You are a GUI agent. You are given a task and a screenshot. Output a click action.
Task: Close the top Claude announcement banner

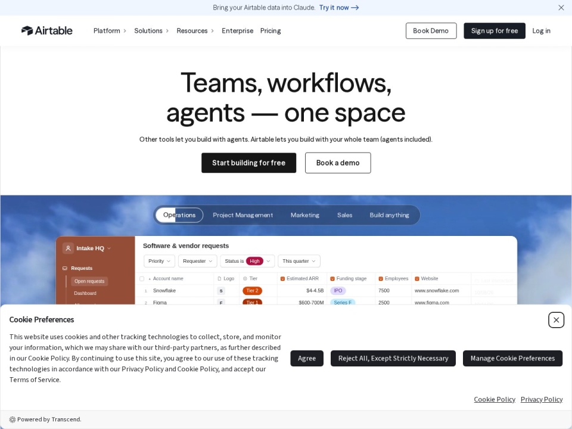coord(561,8)
